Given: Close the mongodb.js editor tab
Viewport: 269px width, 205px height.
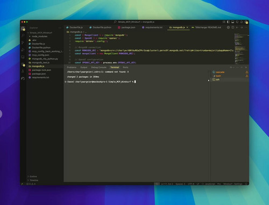Looking at the screenshot, I should 187,27.
